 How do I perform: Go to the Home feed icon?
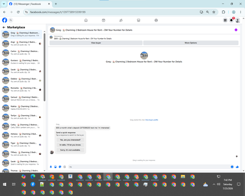click(86, 20)
